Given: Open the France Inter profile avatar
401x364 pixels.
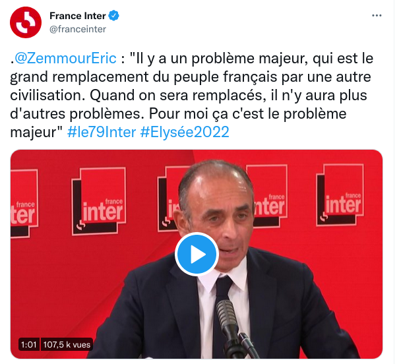Looking at the screenshot, I should [26, 22].
